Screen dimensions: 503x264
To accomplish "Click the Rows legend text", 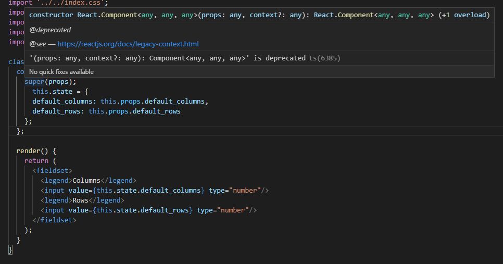I will (80, 200).
